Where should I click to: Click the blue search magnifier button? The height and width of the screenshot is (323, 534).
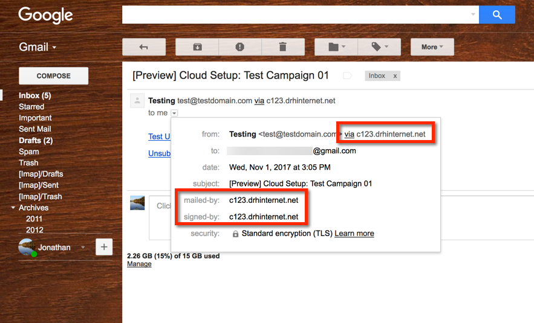point(497,14)
